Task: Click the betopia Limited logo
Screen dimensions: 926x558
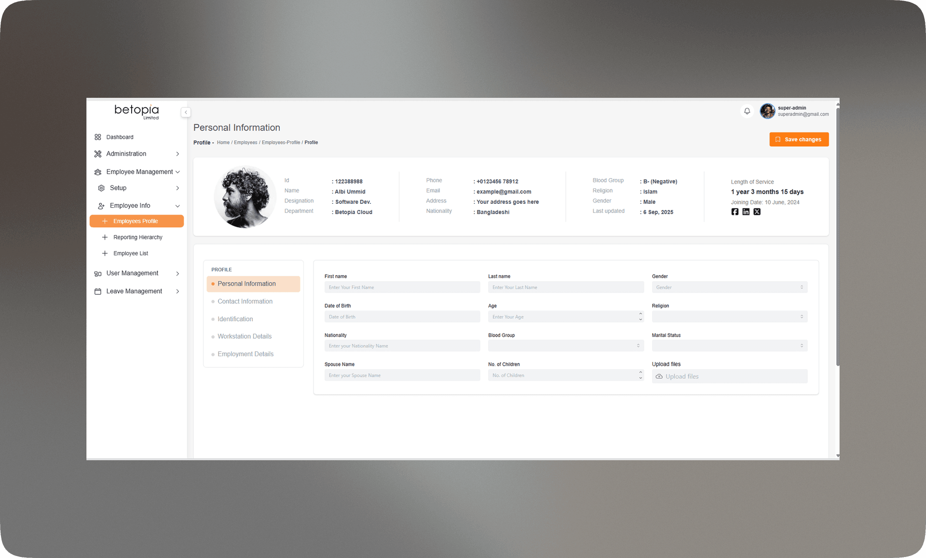Action: 136,111
